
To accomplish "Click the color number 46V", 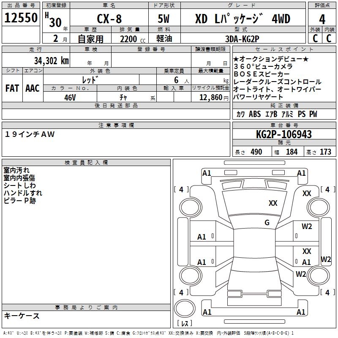I will coord(70,98).
